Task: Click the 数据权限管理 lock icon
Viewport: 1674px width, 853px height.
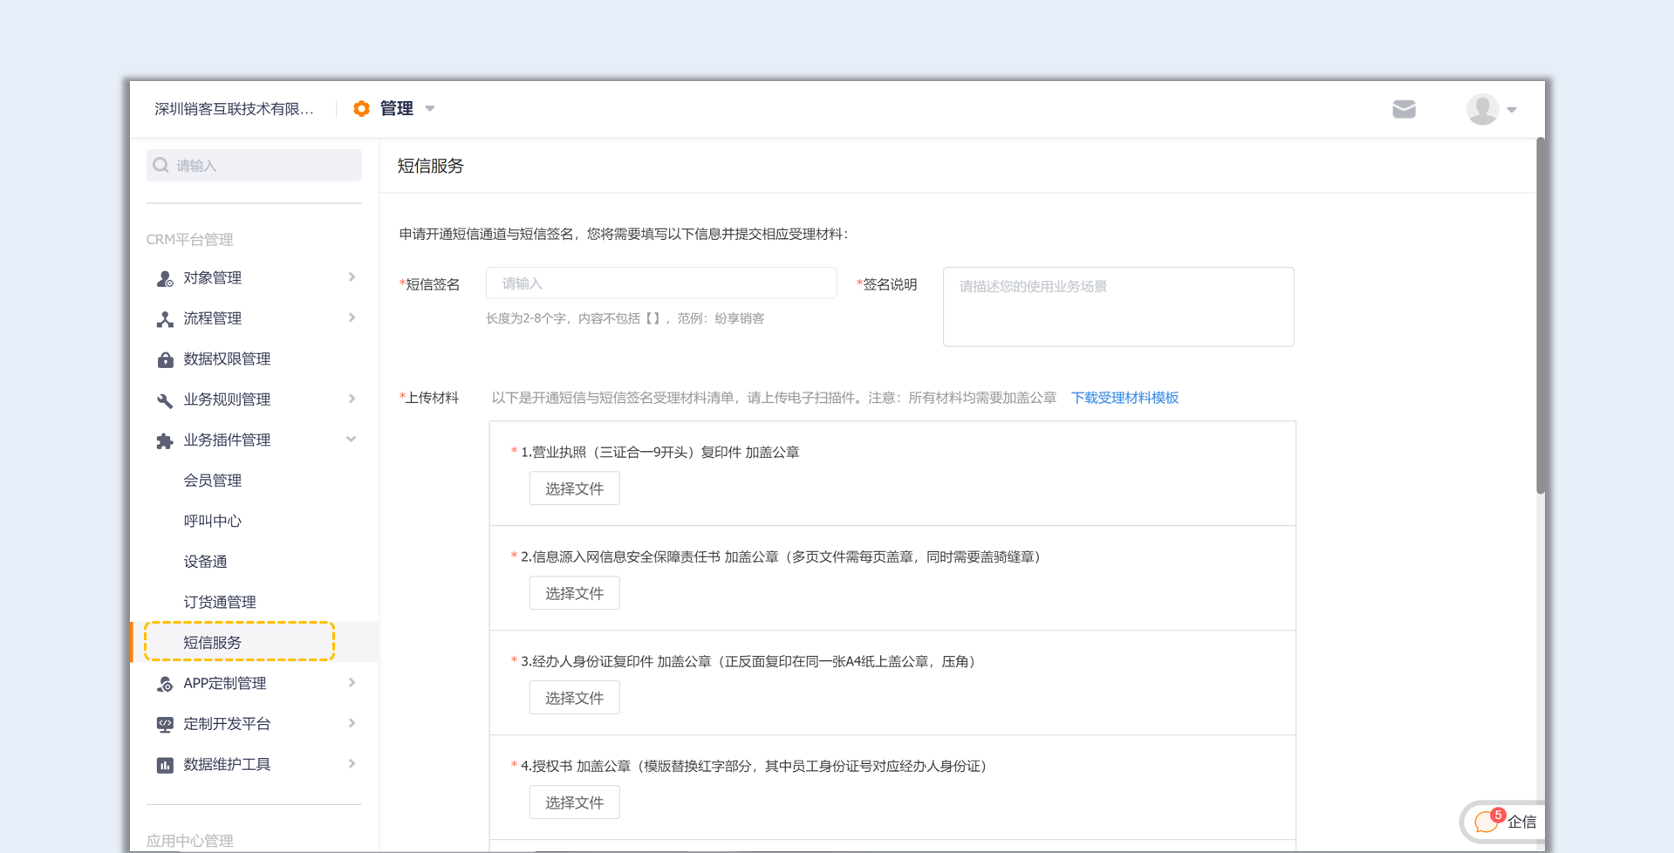Action: click(165, 359)
